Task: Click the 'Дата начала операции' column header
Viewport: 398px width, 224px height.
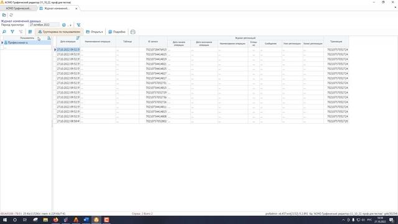Action: click(179, 44)
